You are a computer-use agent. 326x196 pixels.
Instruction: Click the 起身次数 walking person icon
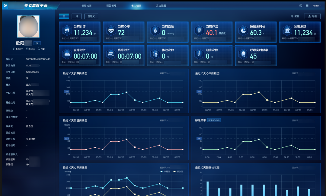pyautogui.click(x=199, y=54)
